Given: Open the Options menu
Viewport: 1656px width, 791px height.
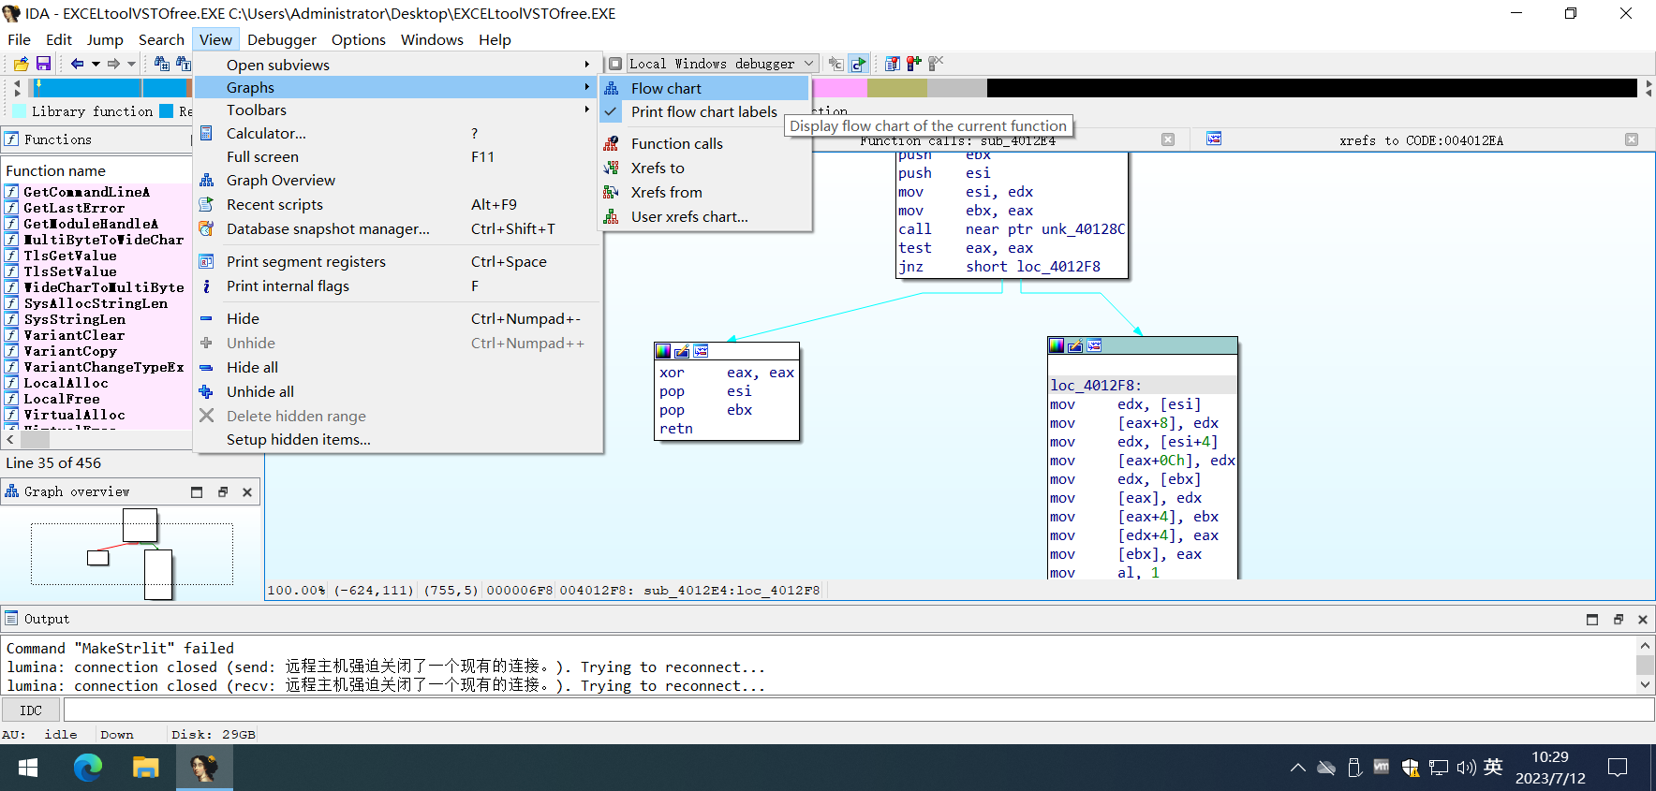Looking at the screenshot, I should click(359, 39).
